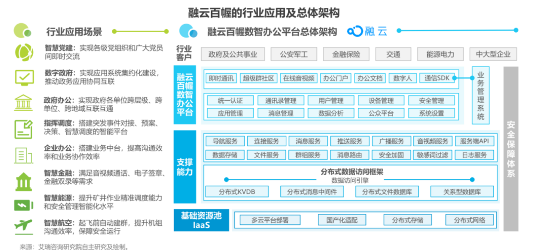Select the 能源电力 customer box
Viewport: 534px width, 252px height.
(x=441, y=54)
